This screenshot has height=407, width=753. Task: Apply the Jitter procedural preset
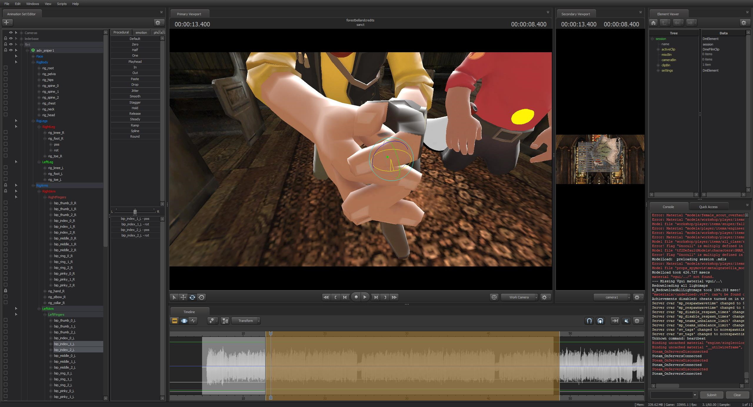pyautogui.click(x=135, y=91)
